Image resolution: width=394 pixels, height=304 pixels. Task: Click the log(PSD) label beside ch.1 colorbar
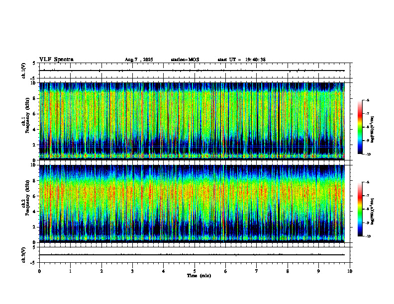pos(373,129)
